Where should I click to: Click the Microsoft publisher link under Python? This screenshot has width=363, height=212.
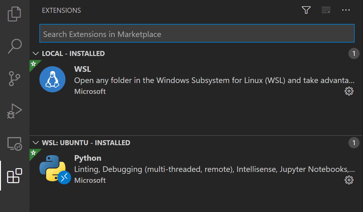tap(90, 180)
